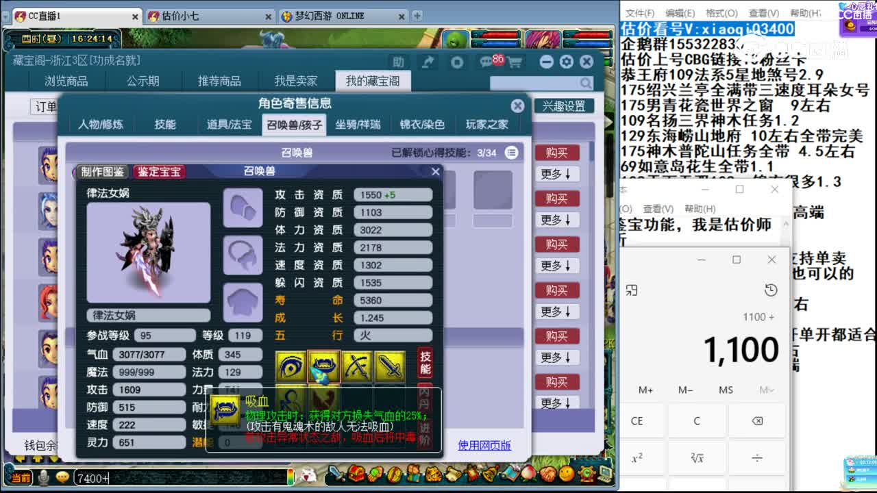The height and width of the screenshot is (493, 877).
Task: Click the blue eye skill icon
Action: [291, 366]
